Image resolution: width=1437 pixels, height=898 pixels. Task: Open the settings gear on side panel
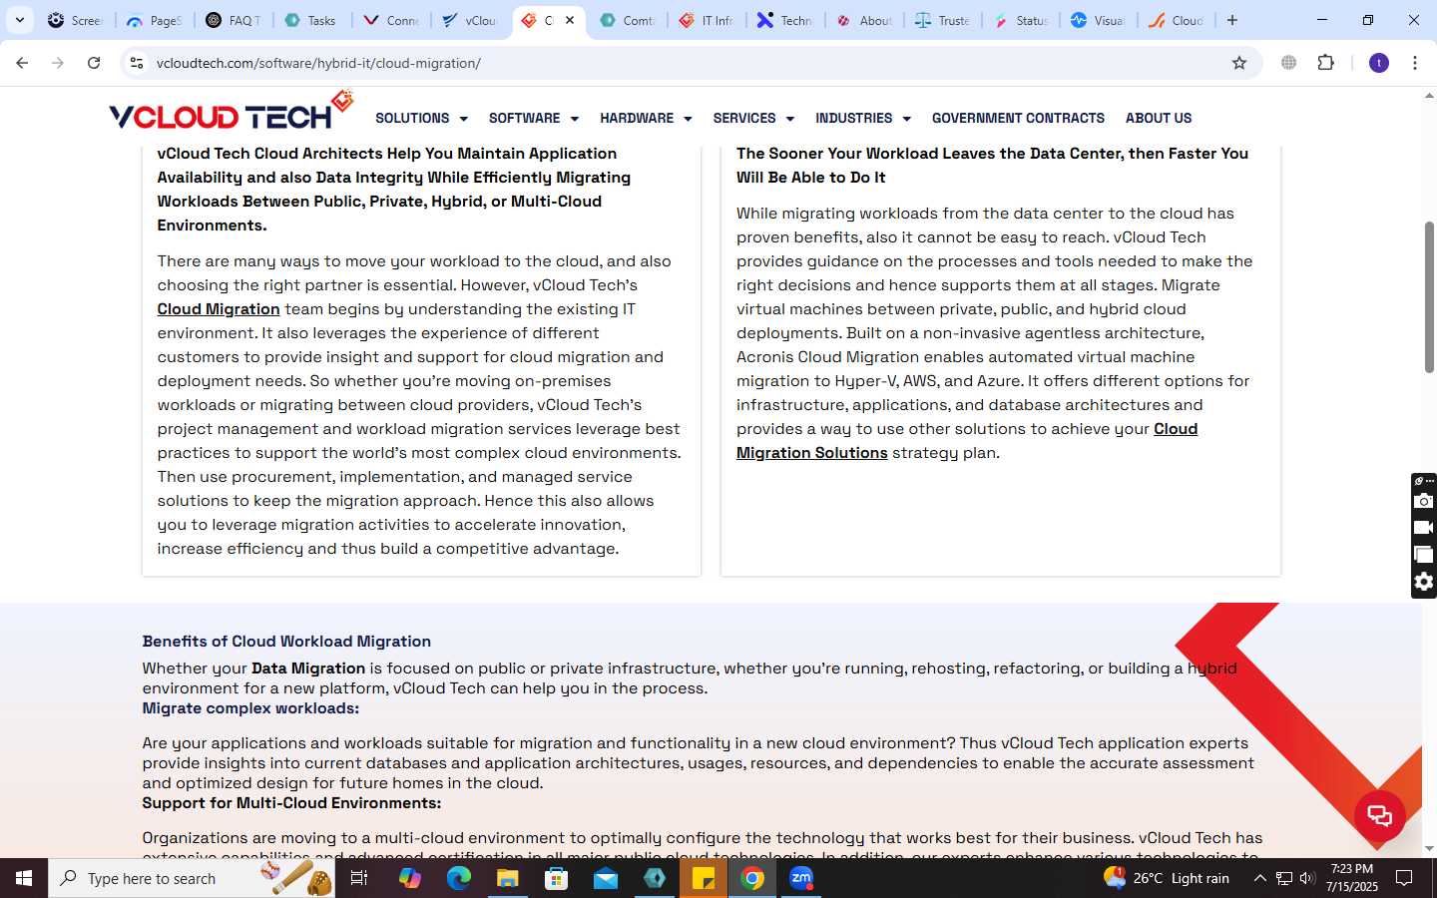(1424, 582)
